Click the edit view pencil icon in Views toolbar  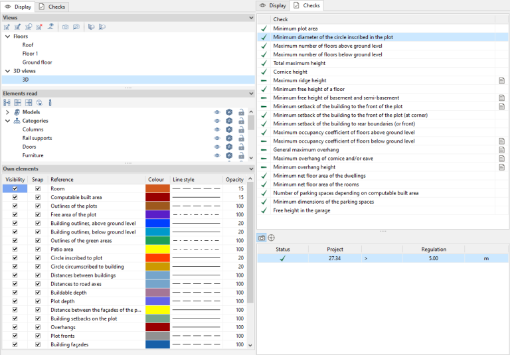point(17,27)
